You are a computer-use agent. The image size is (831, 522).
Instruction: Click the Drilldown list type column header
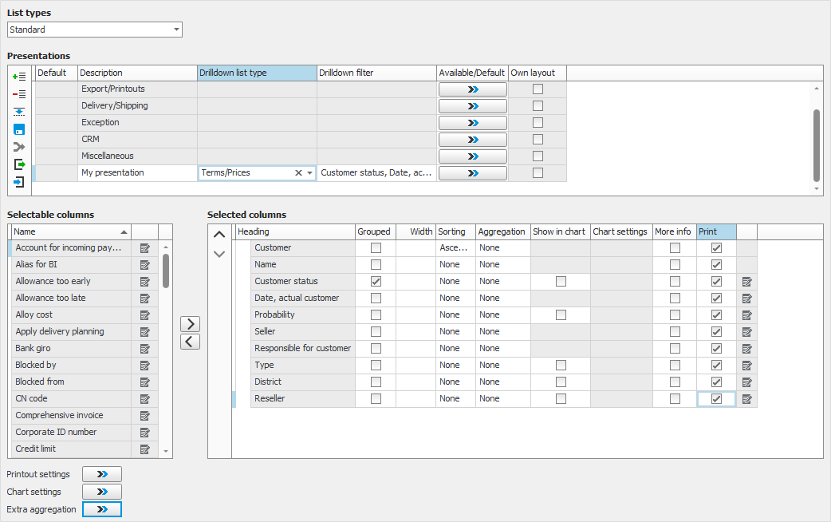[257, 73]
